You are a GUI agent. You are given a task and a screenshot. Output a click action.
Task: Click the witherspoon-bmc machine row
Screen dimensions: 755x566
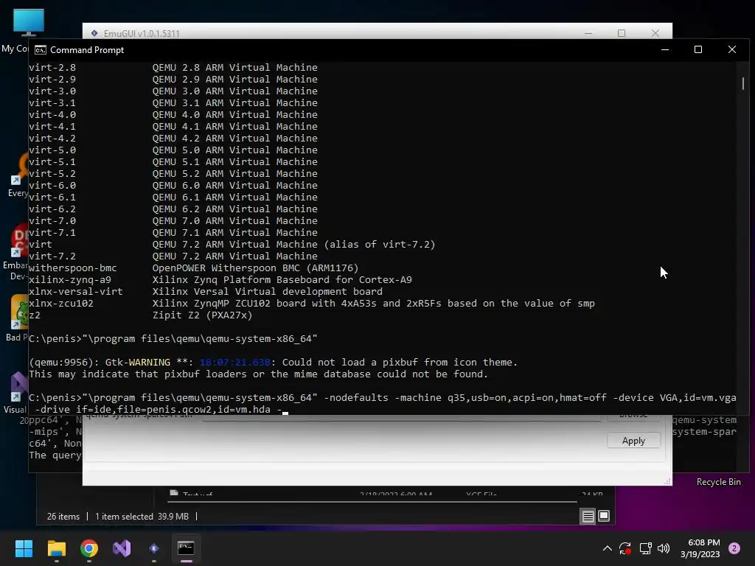point(194,268)
